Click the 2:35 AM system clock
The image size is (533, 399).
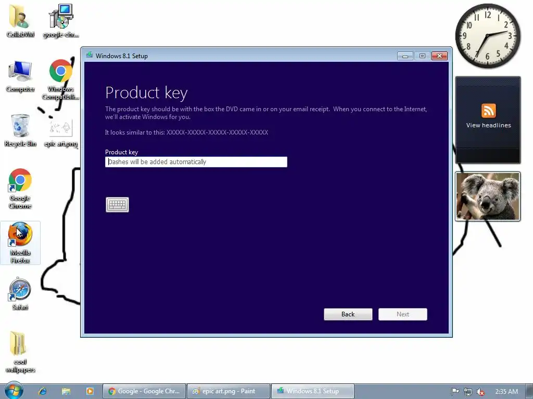pos(506,392)
